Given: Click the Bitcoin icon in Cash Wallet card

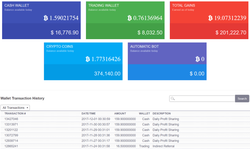Looking at the screenshot, I should 46,18.
